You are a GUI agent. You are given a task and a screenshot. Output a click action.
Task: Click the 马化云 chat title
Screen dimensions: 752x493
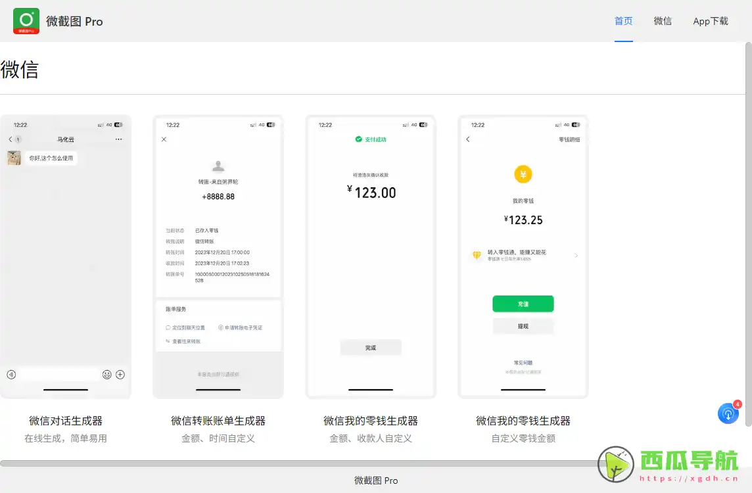[x=66, y=139]
